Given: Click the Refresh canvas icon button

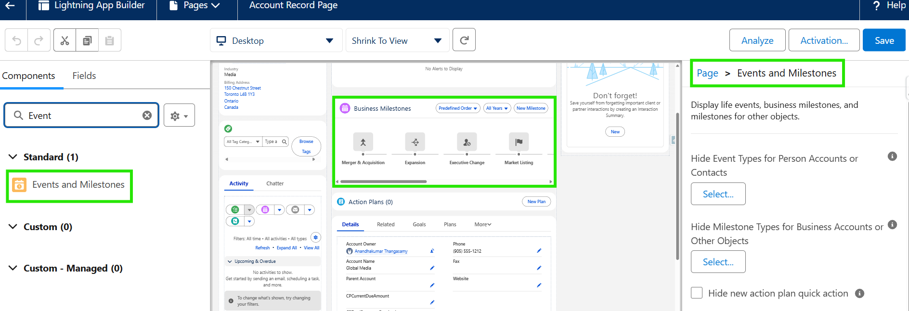Looking at the screenshot, I should [464, 40].
